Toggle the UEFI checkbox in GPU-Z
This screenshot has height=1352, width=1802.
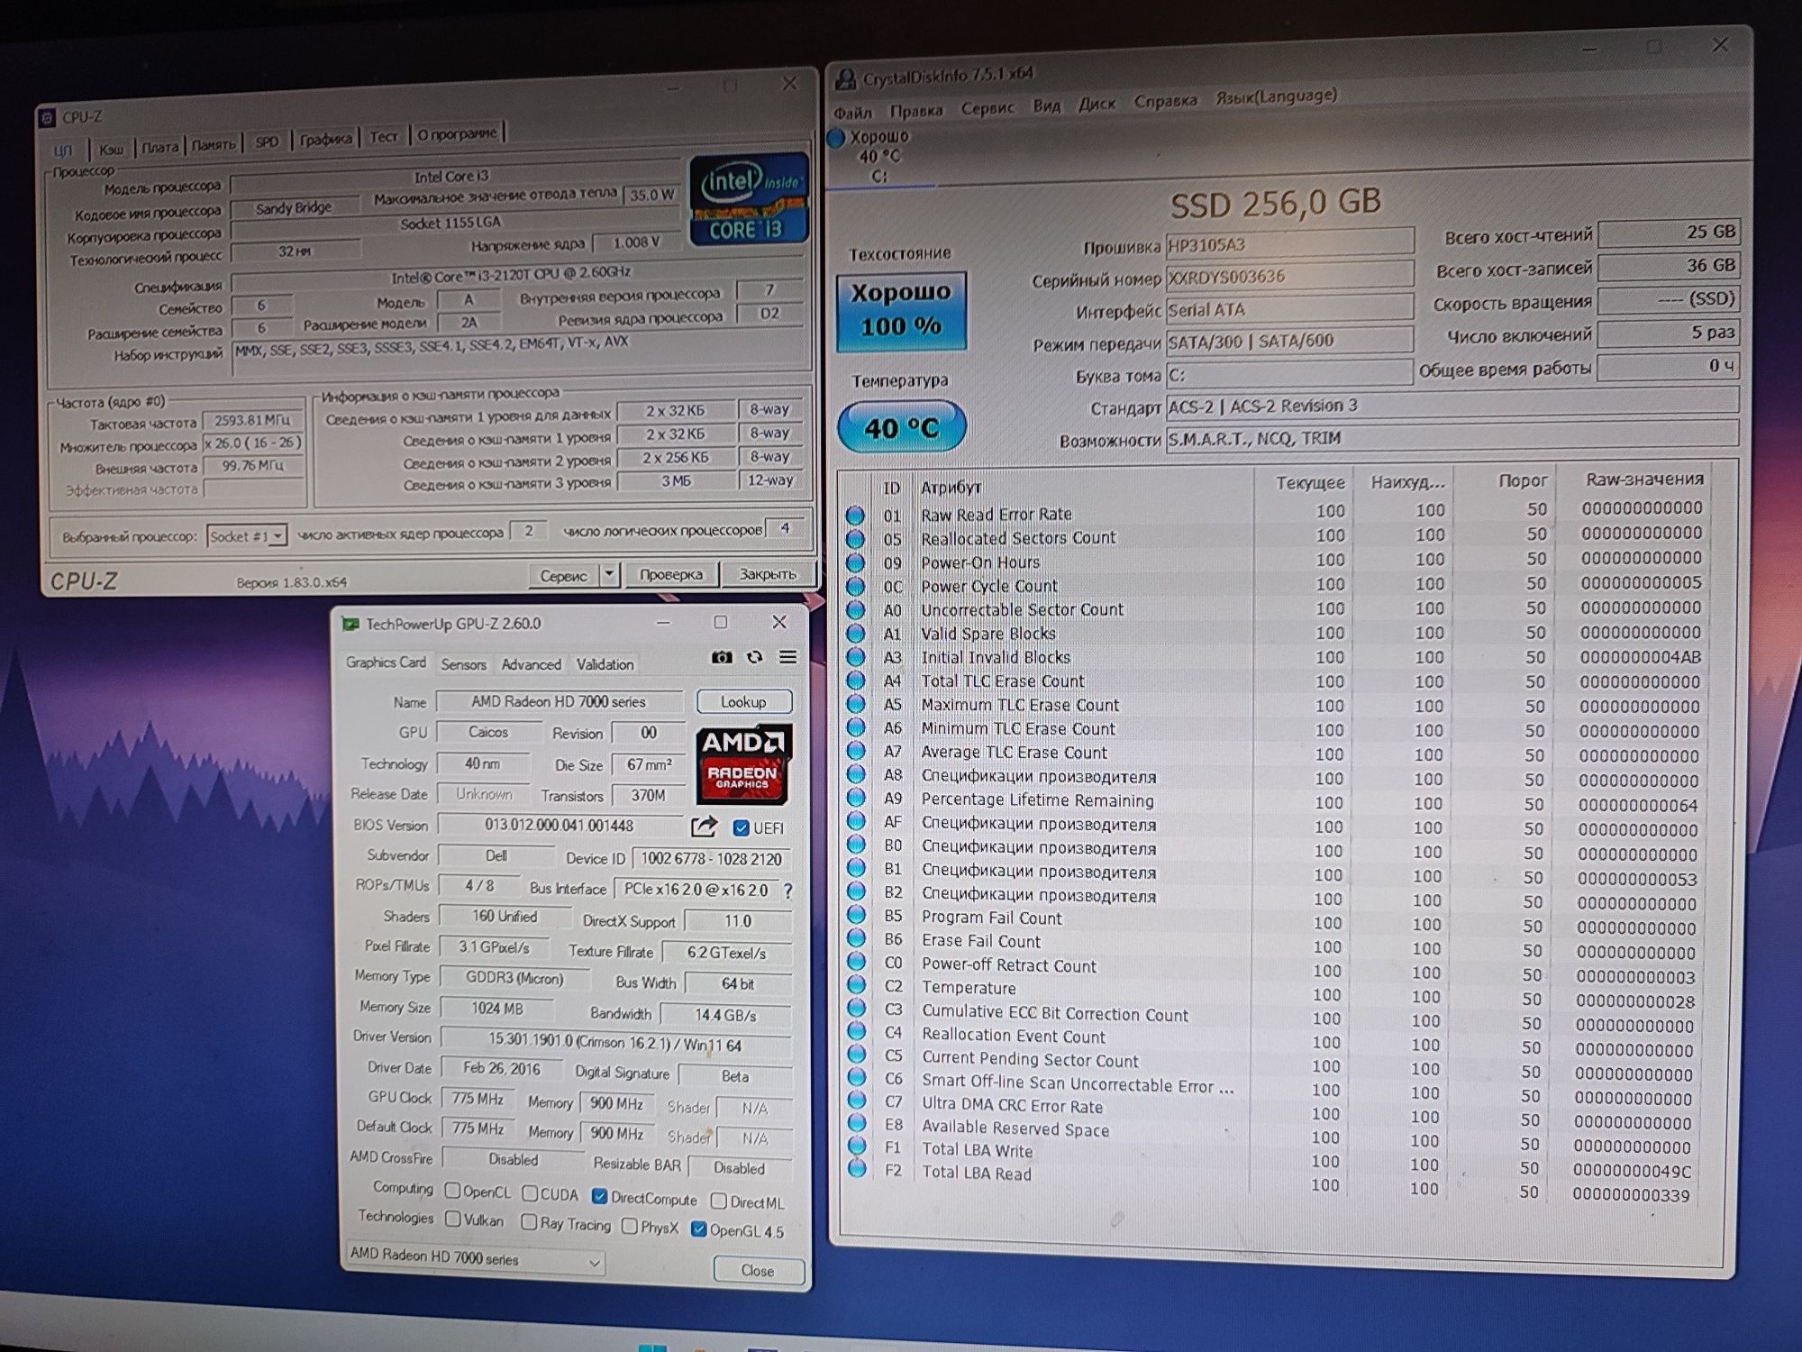(742, 828)
